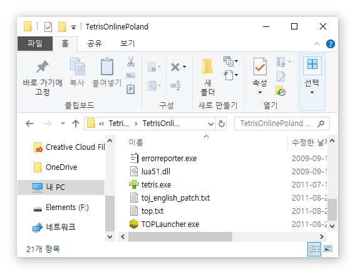Click the blue Help question mark
The height and width of the screenshot is (274, 355).
(331, 44)
